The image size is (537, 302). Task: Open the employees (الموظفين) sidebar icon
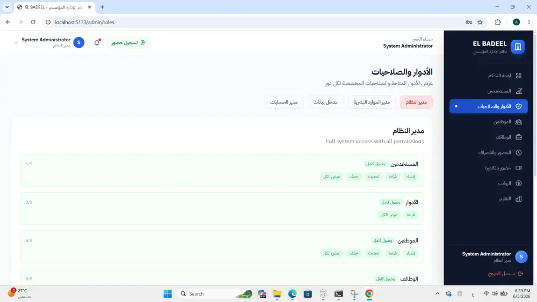(519, 122)
